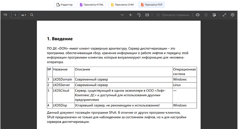Viewport: 238px width, 129px height.
Task: Click the Просмотр страницы button
Action: 173,15
